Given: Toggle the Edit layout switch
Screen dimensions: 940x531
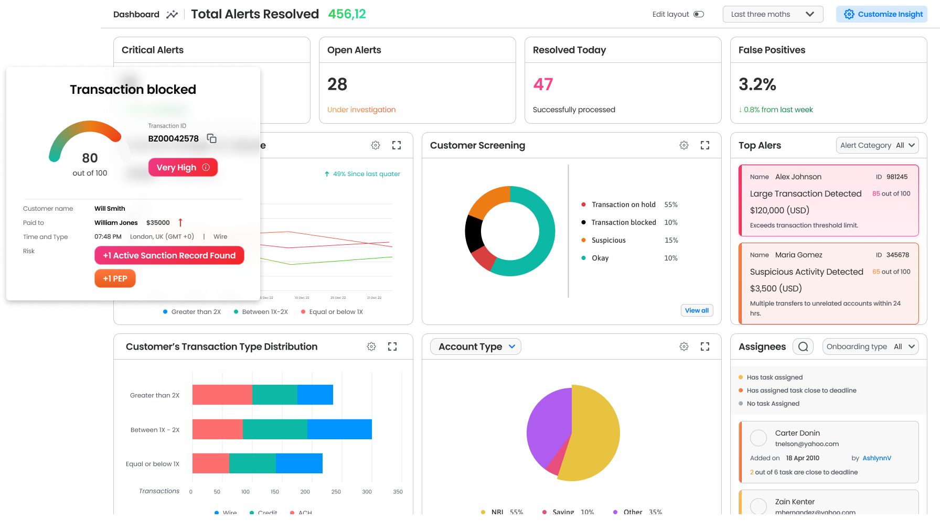Looking at the screenshot, I should pyautogui.click(x=699, y=14).
